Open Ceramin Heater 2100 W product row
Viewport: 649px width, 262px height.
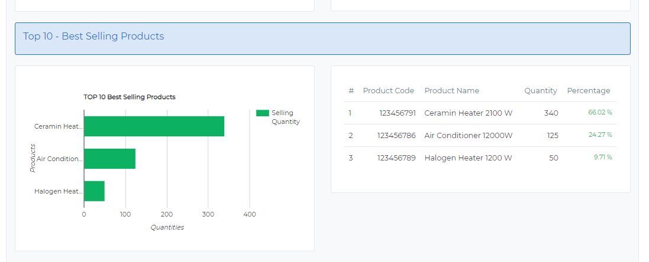tap(468, 113)
